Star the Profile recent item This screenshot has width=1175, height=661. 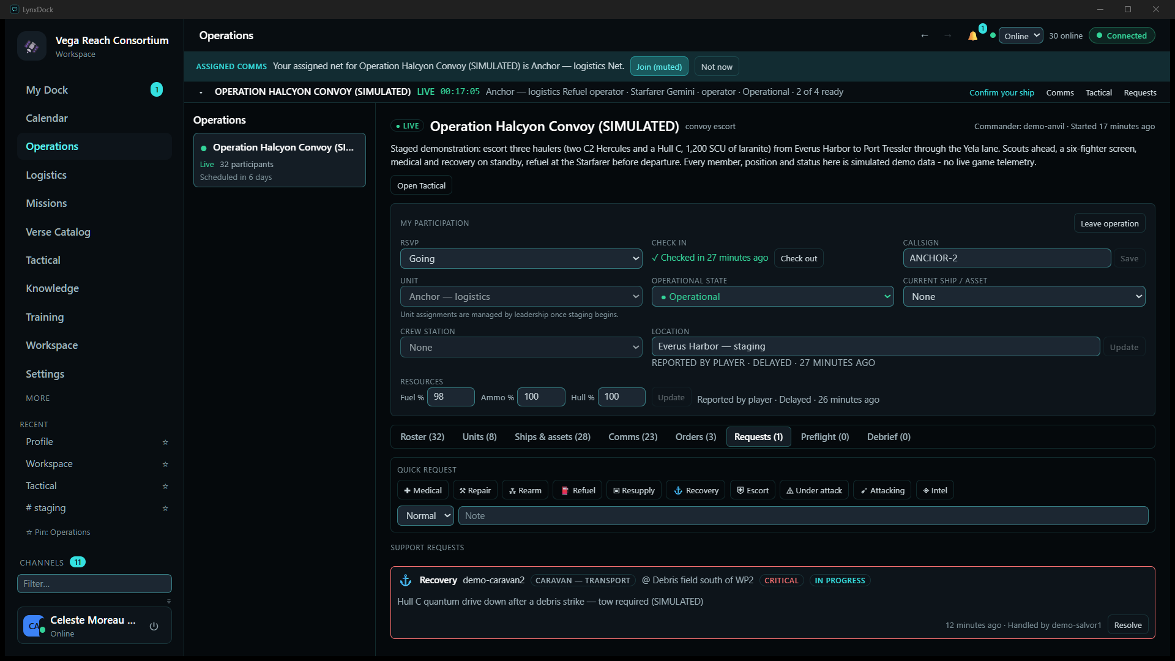coord(165,442)
